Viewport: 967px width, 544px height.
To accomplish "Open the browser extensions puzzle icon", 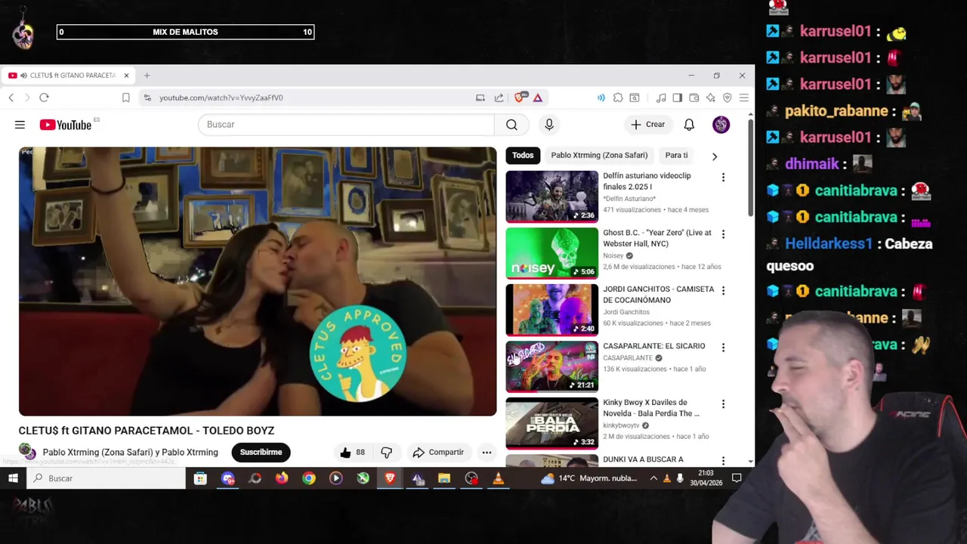I will 618,97.
